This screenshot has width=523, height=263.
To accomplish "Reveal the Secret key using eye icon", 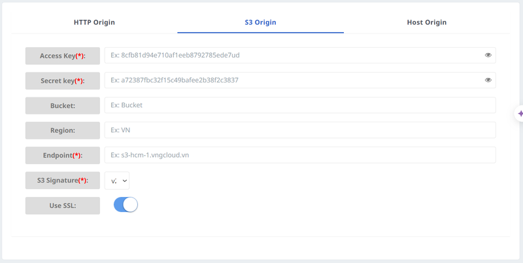I will tap(488, 80).
